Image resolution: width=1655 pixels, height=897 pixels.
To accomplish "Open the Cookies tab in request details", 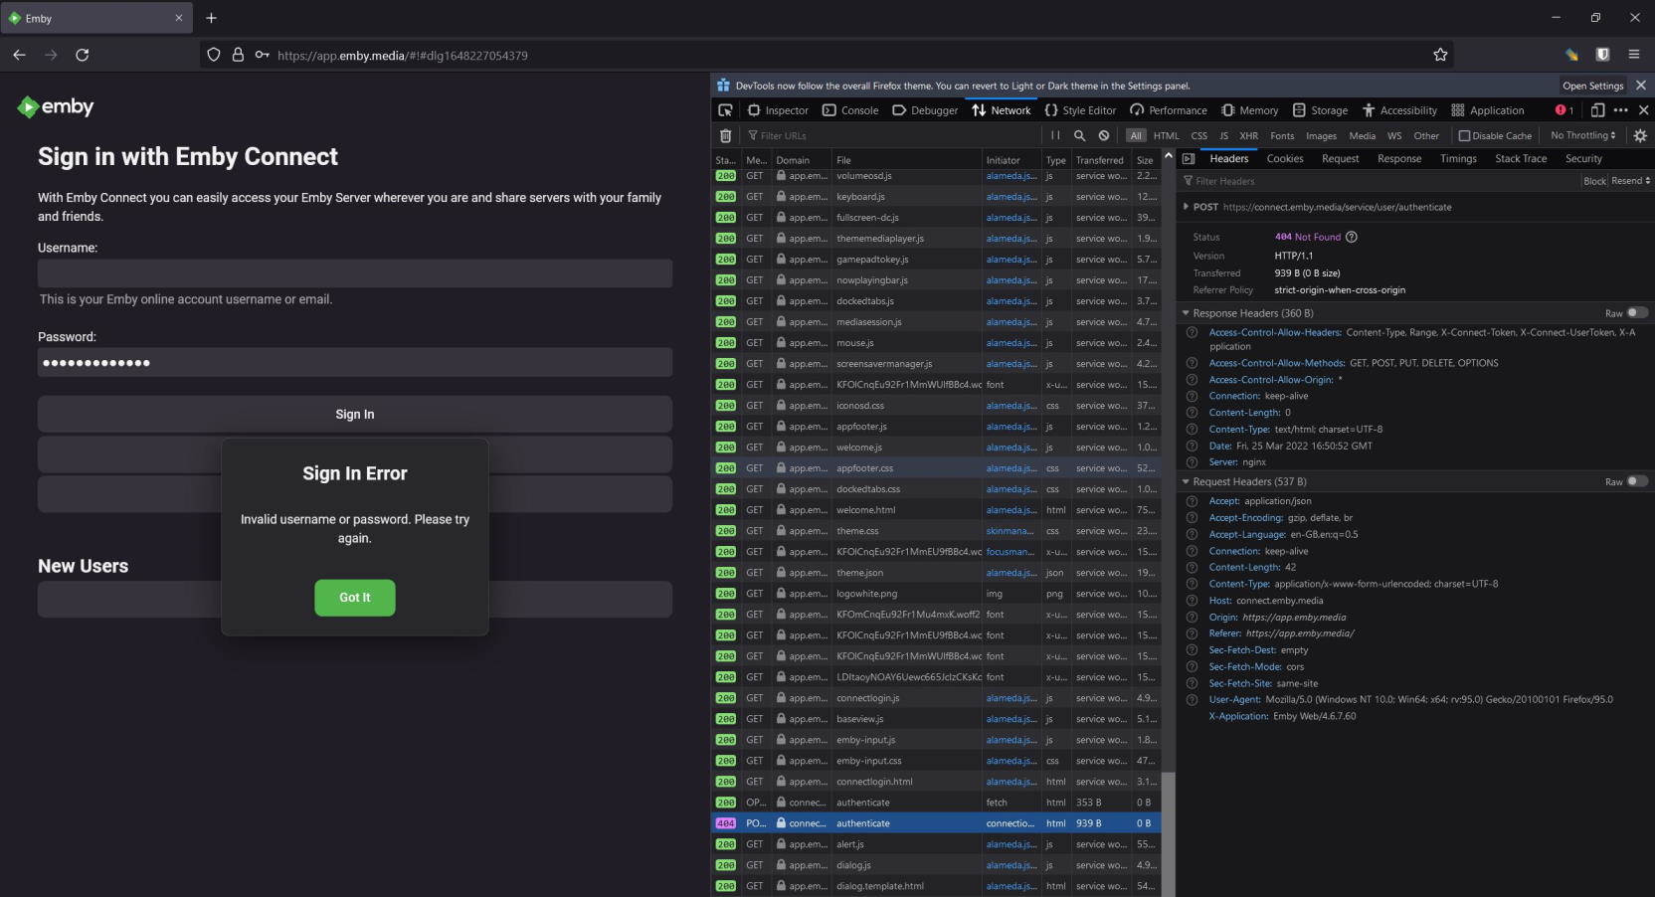I will 1284,159.
